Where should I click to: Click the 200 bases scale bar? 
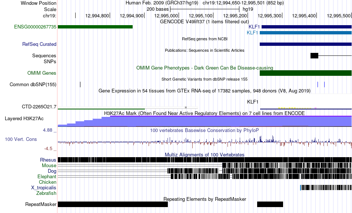(x=205, y=9)
